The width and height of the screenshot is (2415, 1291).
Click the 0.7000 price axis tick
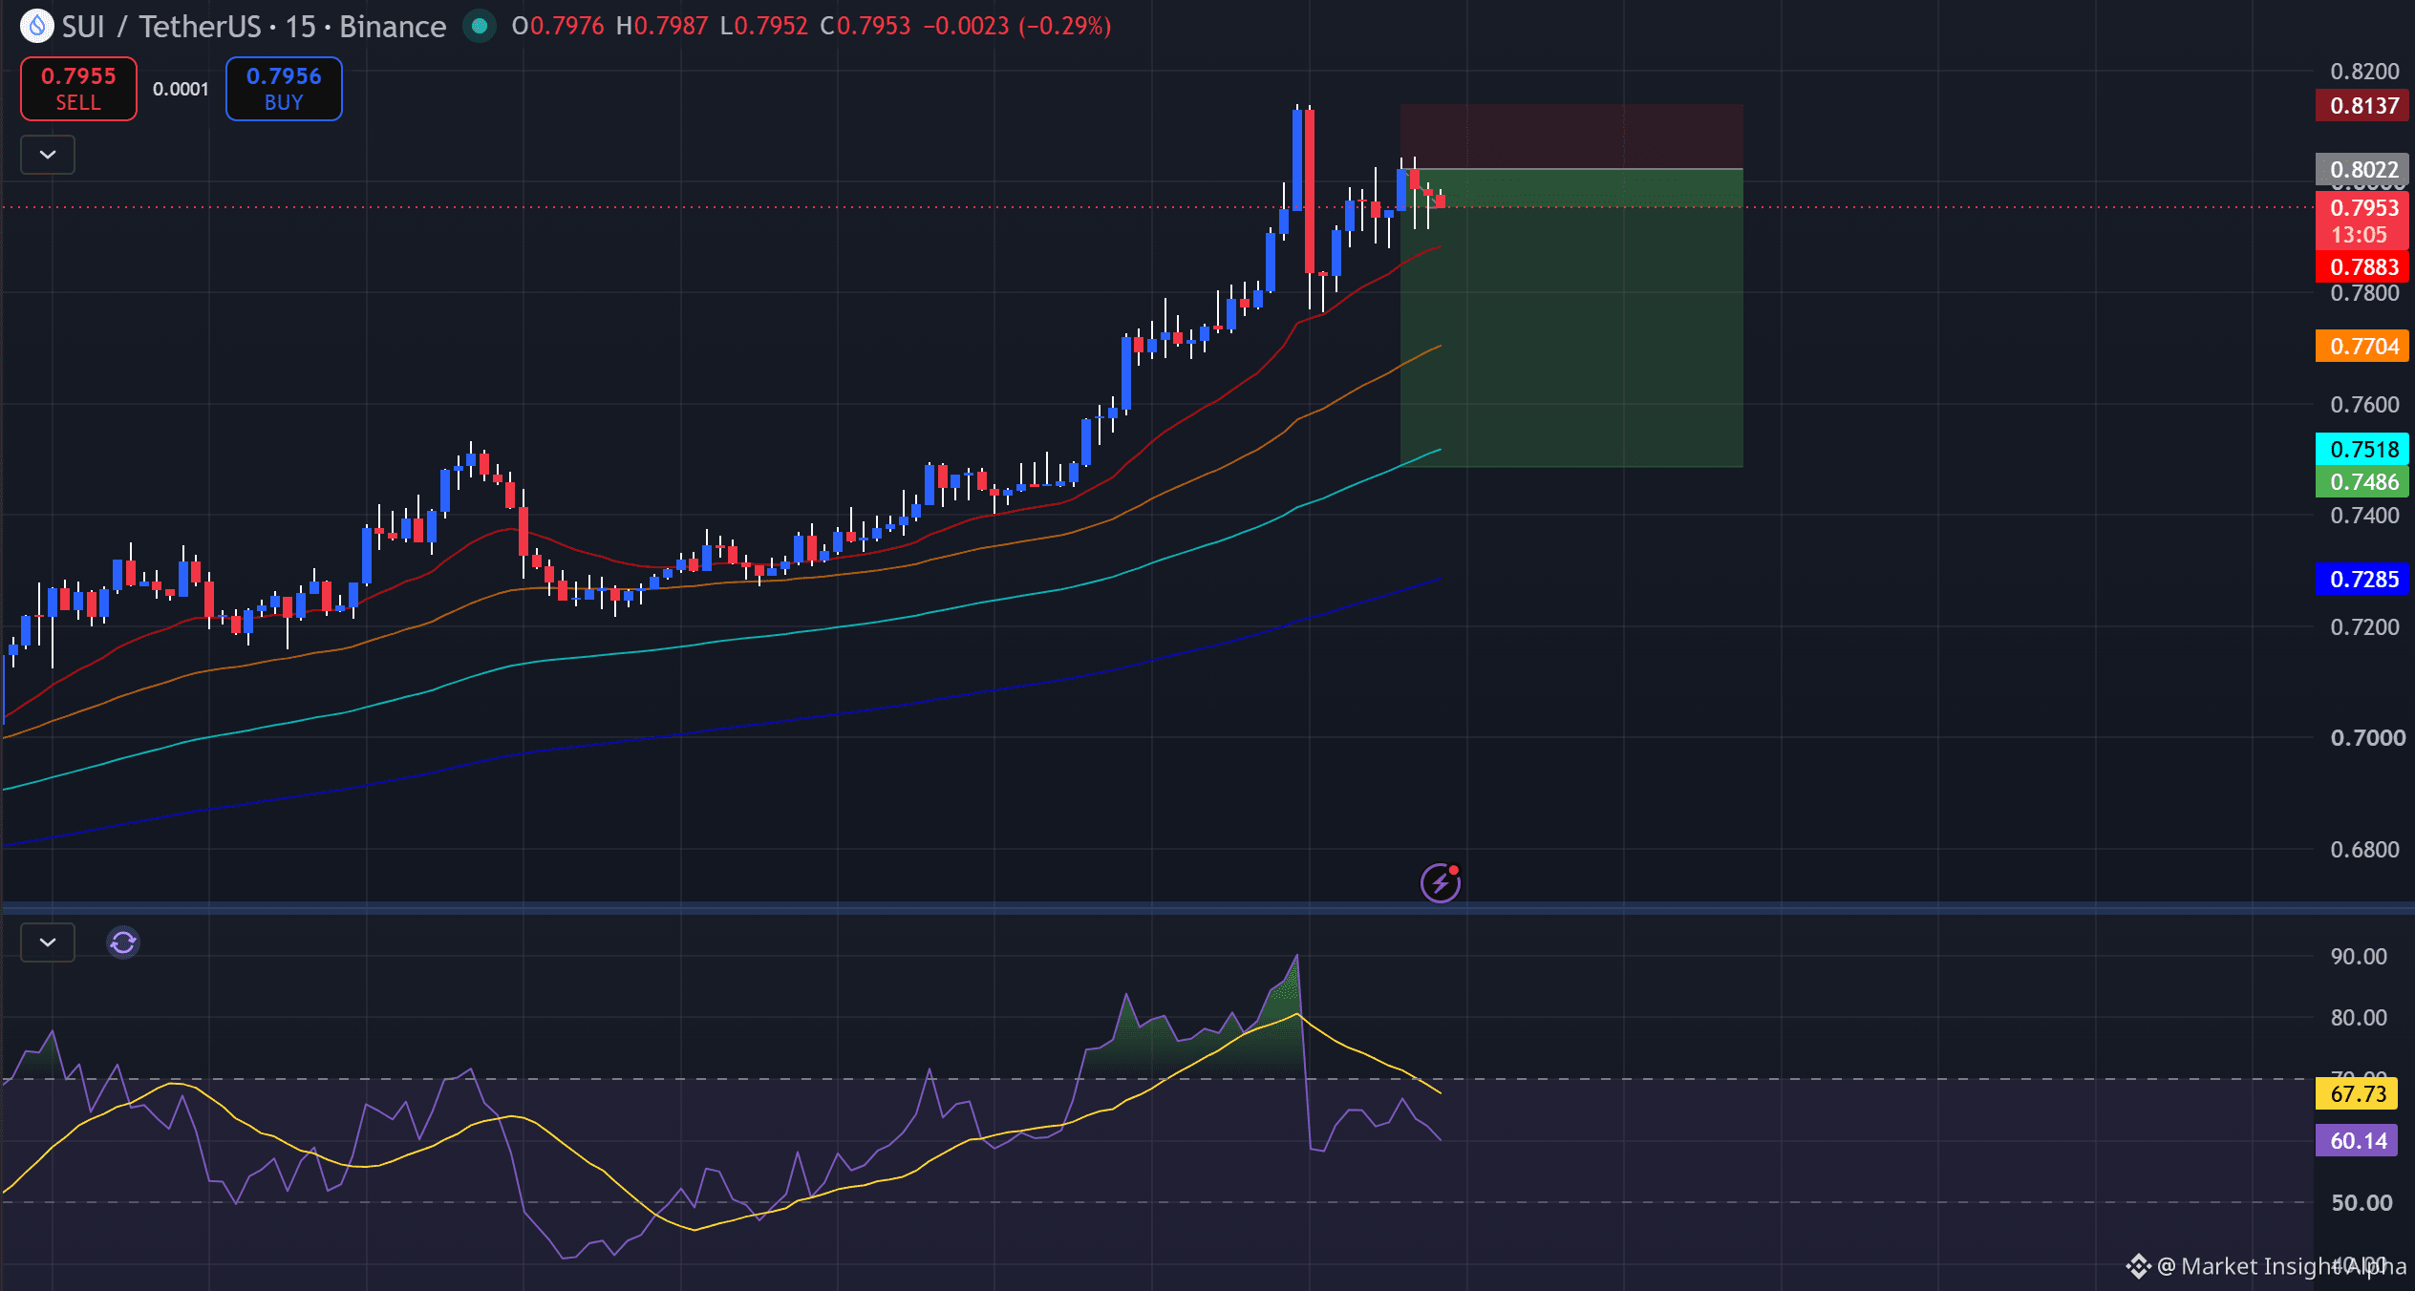coord(2367,738)
